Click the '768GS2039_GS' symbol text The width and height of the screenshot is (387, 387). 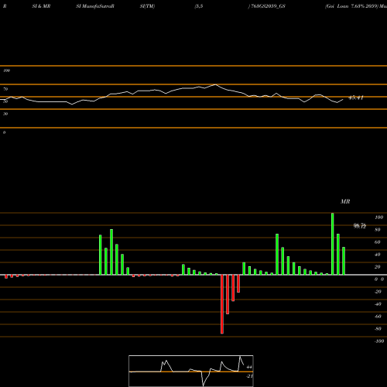coord(268,6)
